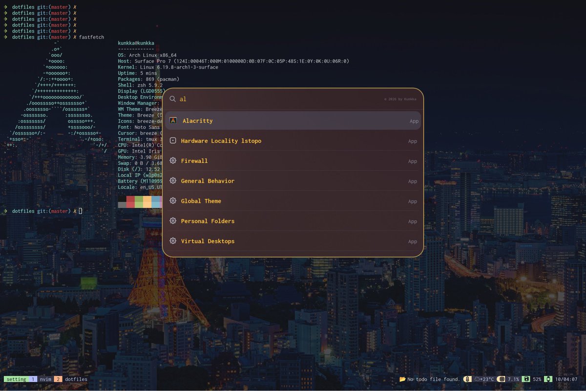The width and height of the screenshot is (586, 391).
Task: Click the 'App' tag on Virtual Desktops row
Action: 413,241
